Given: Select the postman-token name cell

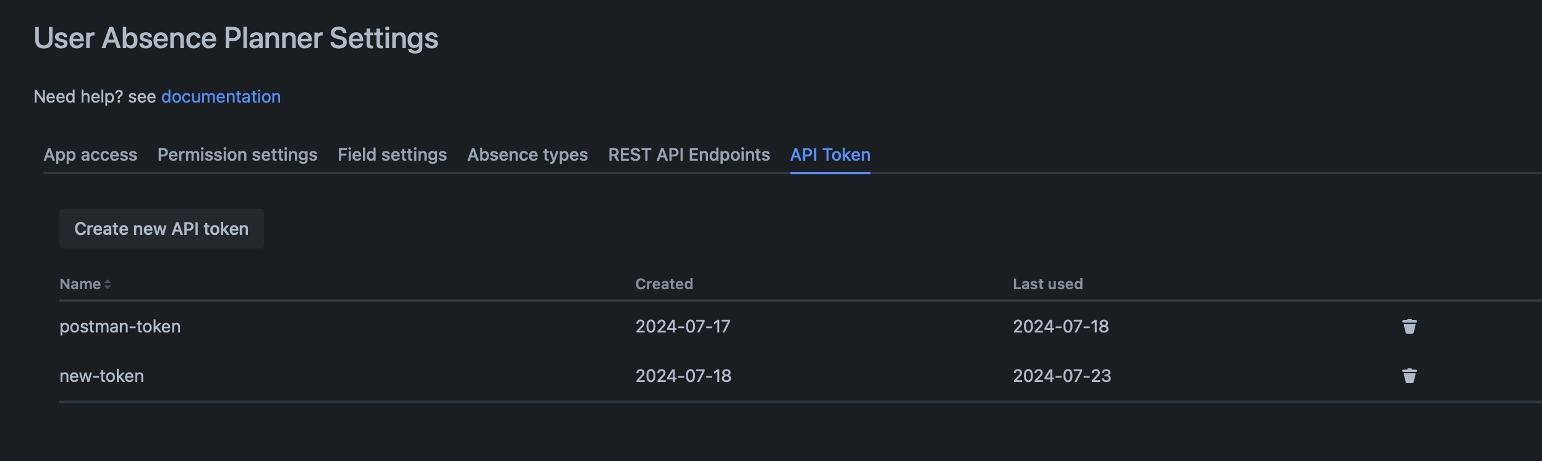Looking at the screenshot, I should pyautogui.click(x=120, y=326).
